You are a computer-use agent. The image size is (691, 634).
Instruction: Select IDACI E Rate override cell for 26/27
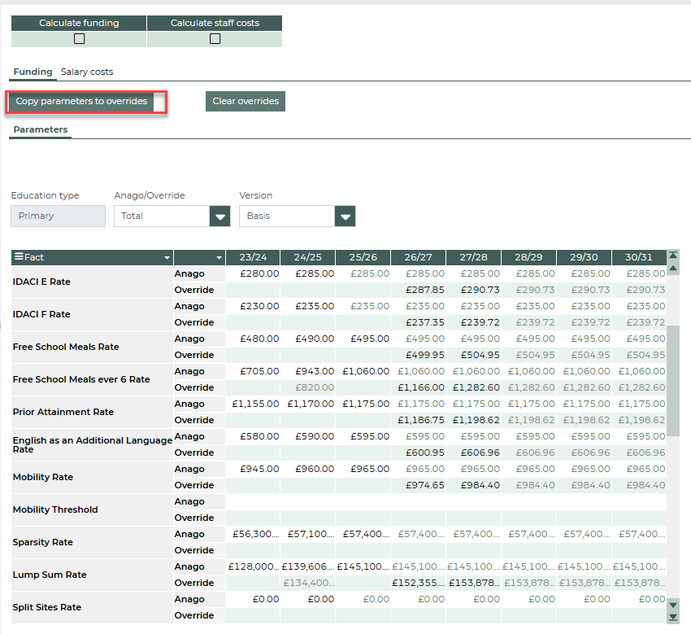pos(418,290)
